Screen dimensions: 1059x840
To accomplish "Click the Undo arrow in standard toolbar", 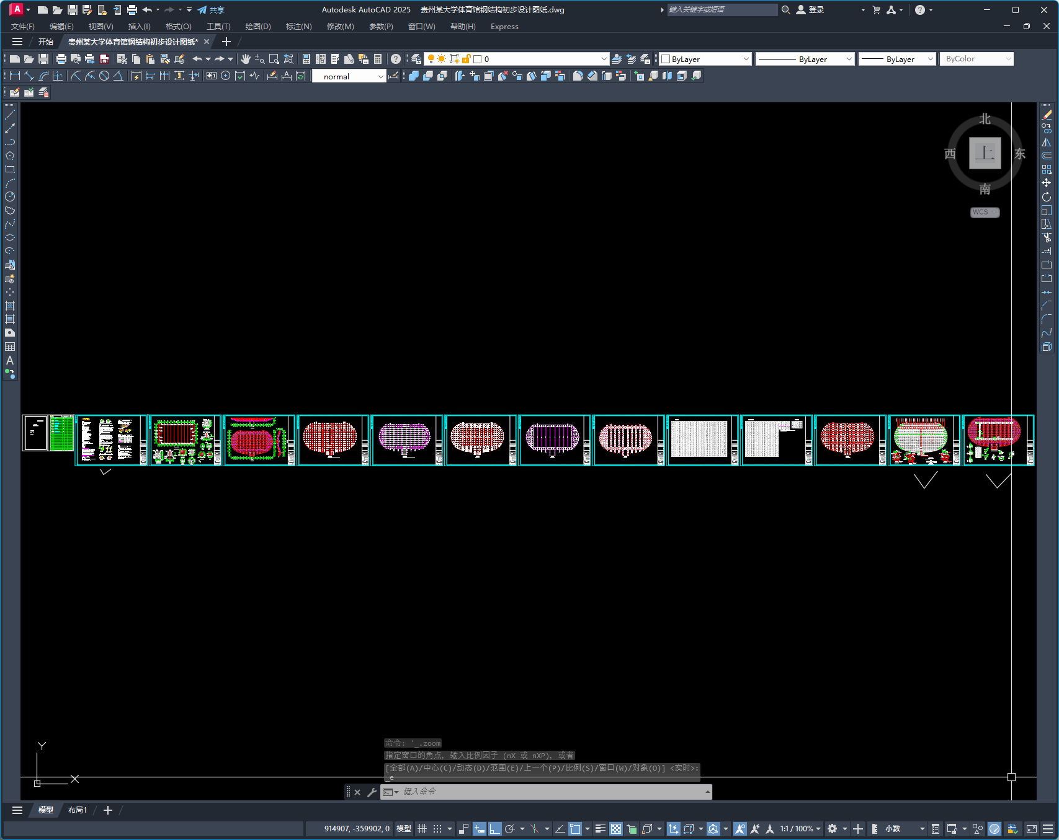I will click(x=197, y=59).
